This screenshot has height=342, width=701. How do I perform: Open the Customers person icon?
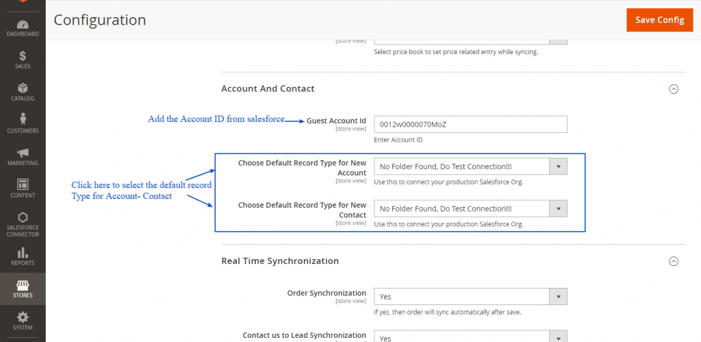coord(23,123)
